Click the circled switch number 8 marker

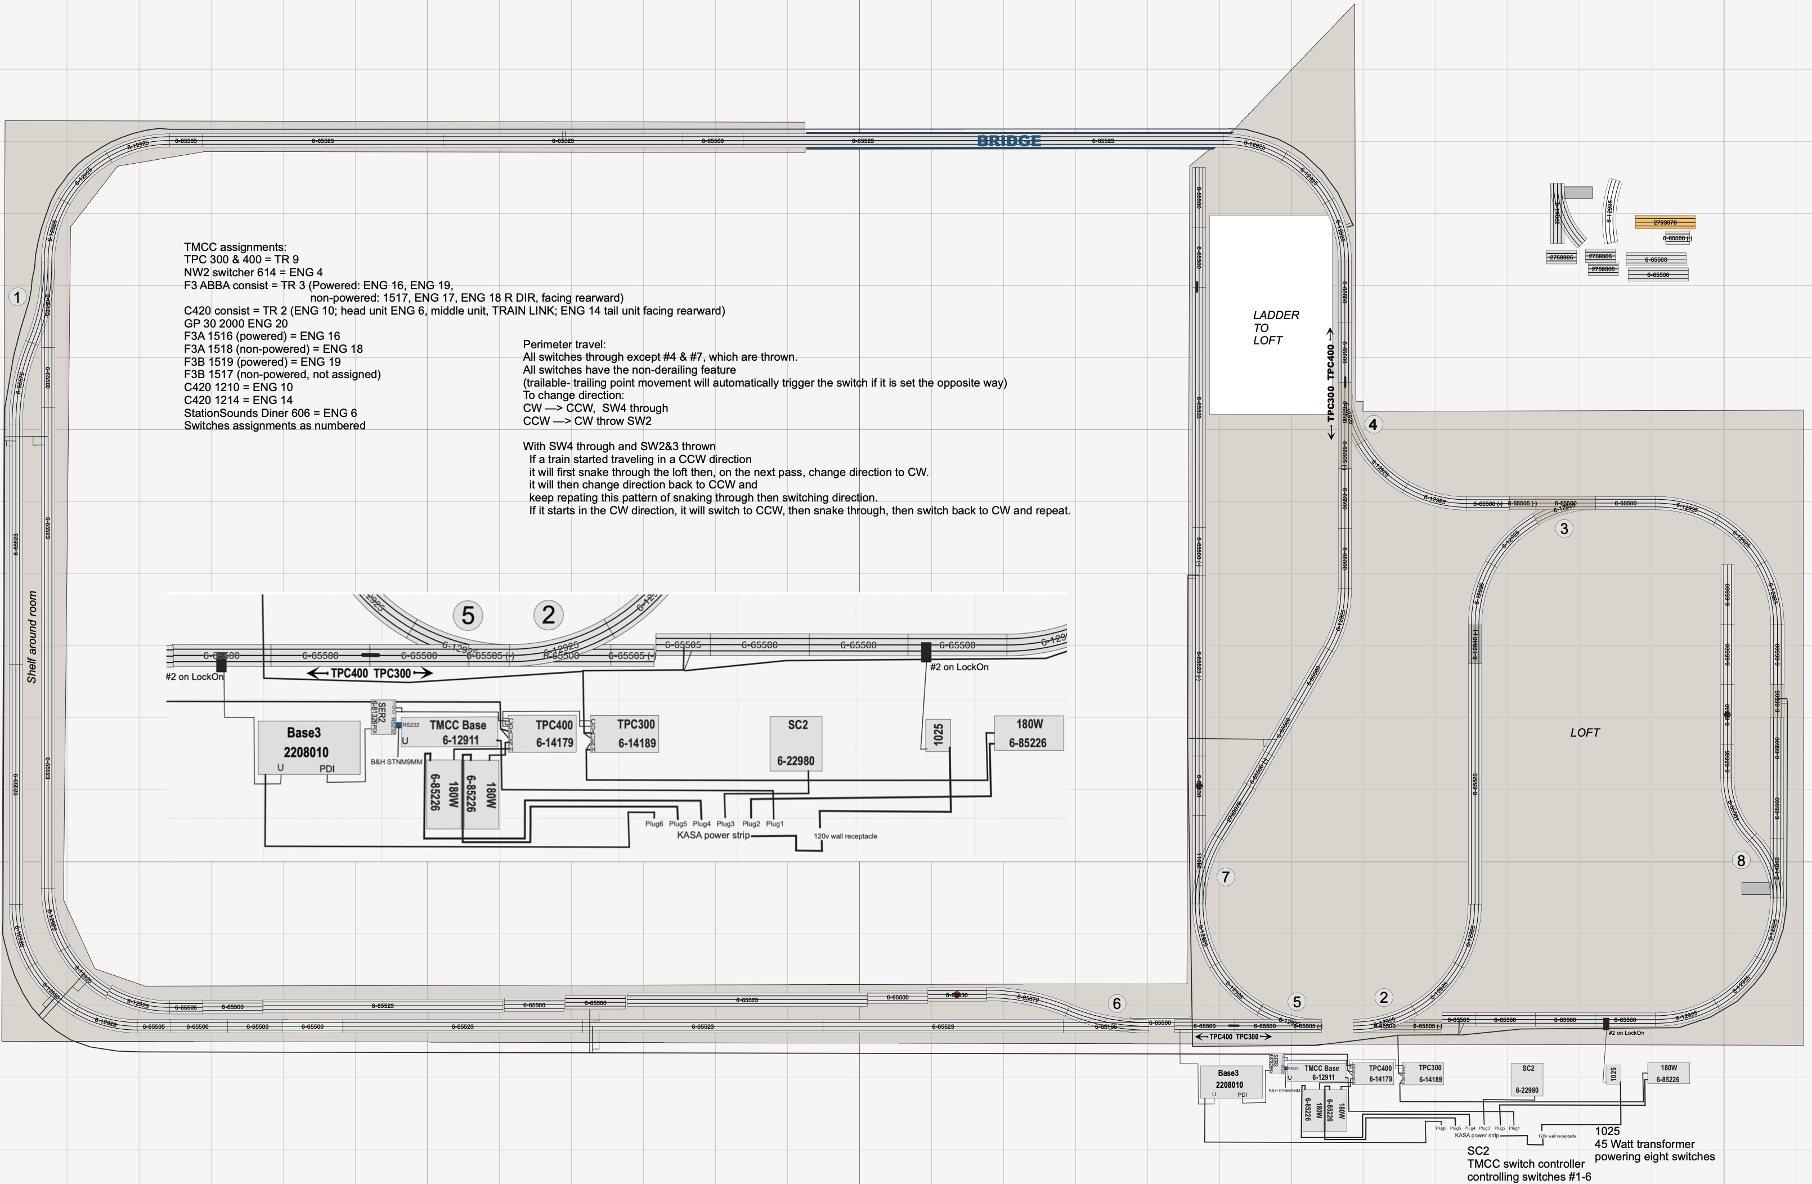pyautogui.click(x=1741, y=860)
